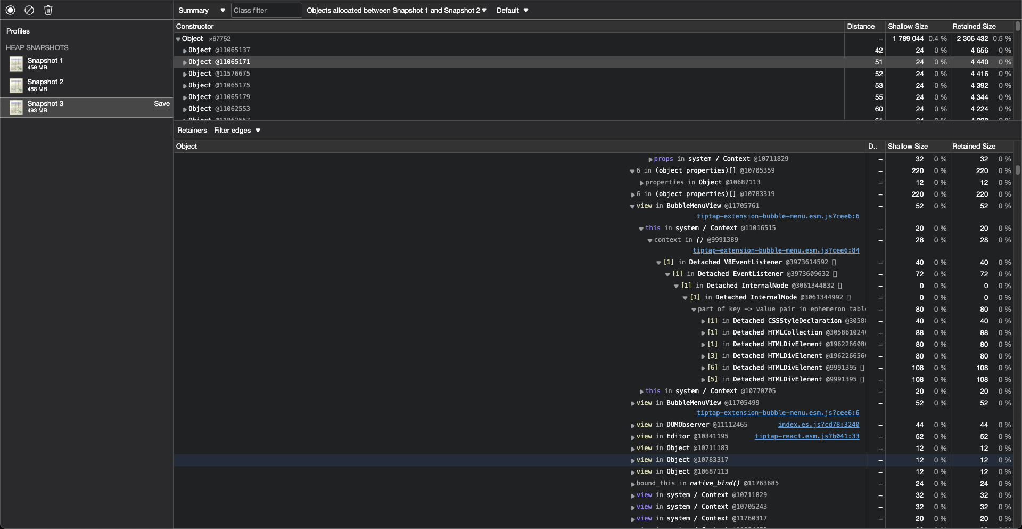Expand 'props in system / Context' retainer
This screenshot has height=529, width=1022.
tap(650, 159)
